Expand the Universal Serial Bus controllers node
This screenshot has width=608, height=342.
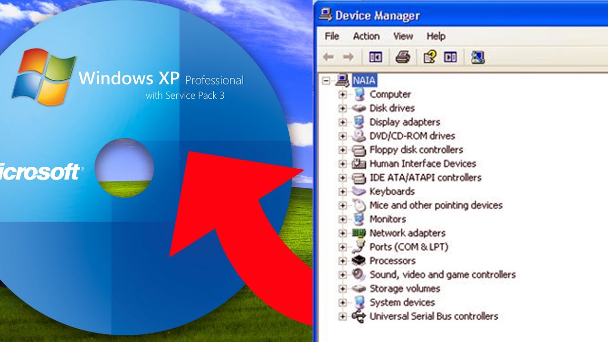point(343,316)
